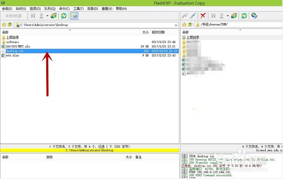283x179 pixels.
Task: Click right pane transfer files icon
Action: tap(234, 16)
